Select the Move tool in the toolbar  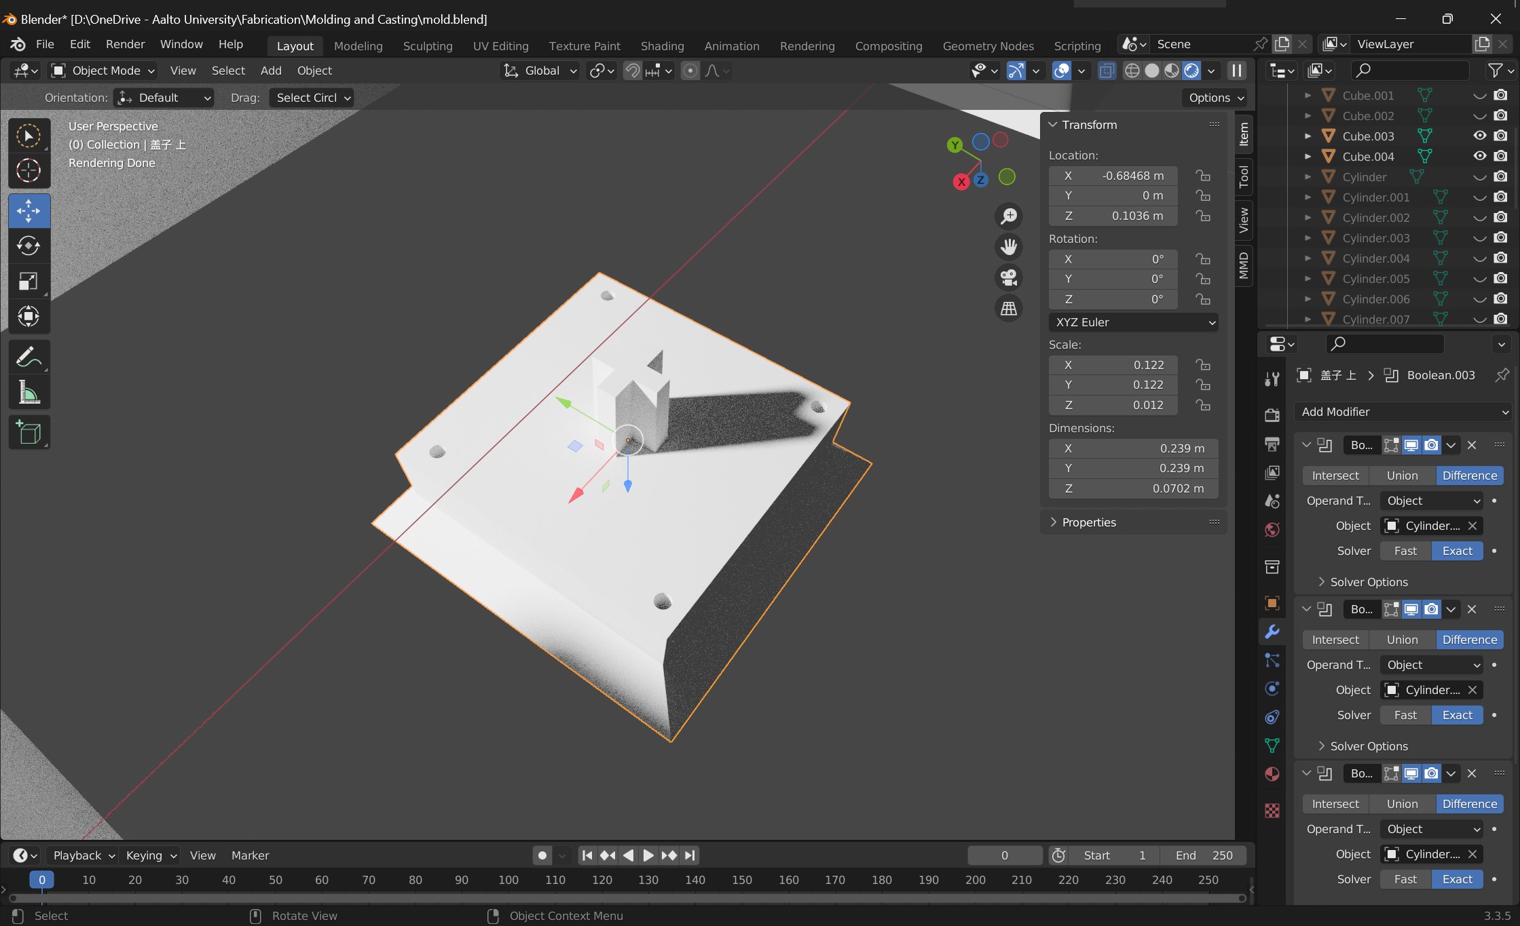[x=29, y=211]
